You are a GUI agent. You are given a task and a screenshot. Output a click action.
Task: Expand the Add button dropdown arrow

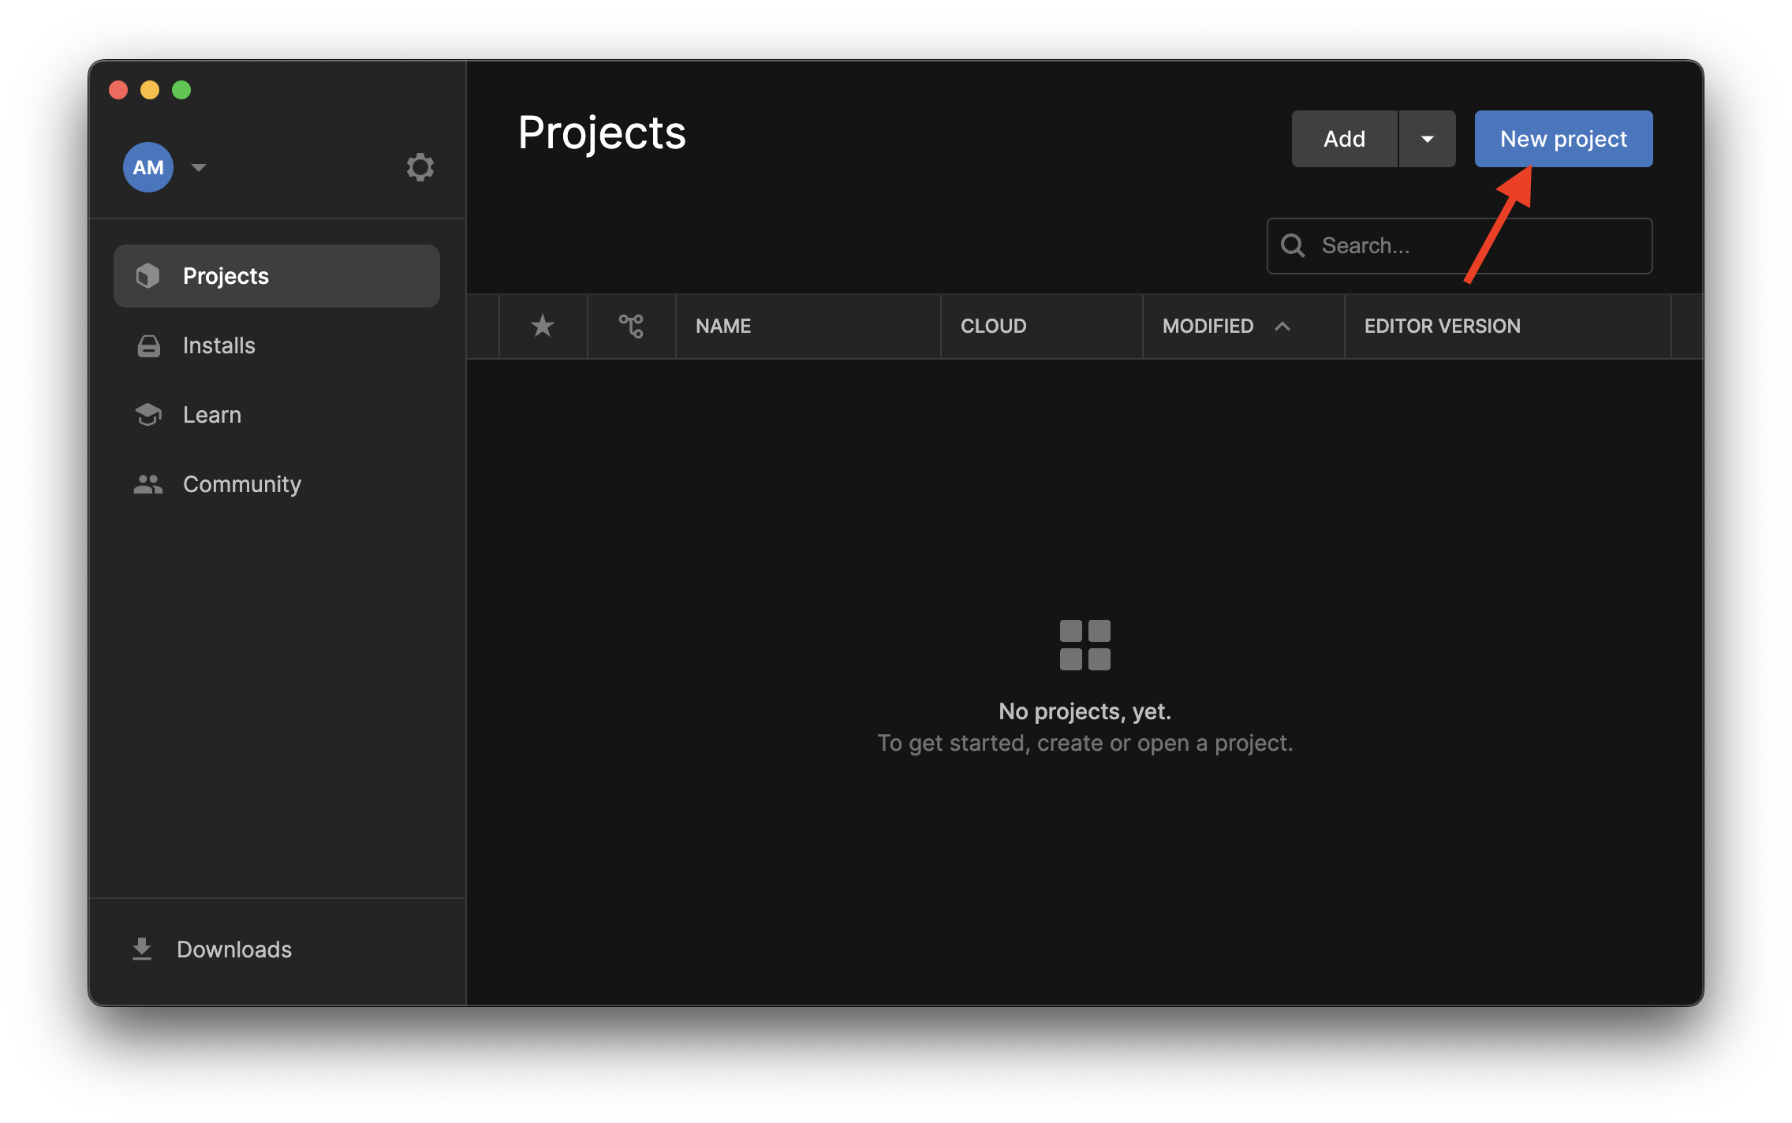(1428, 138)
